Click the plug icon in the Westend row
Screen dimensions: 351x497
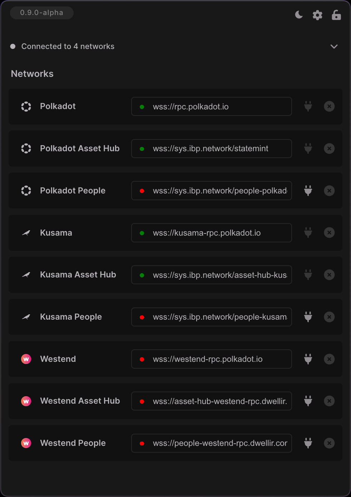pyautogui.click(x=308, y=359)
